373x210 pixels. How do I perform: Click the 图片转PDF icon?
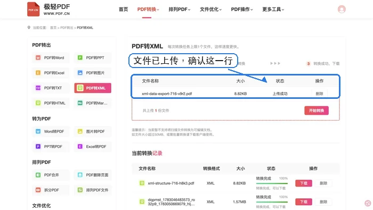tap(80, 131)
